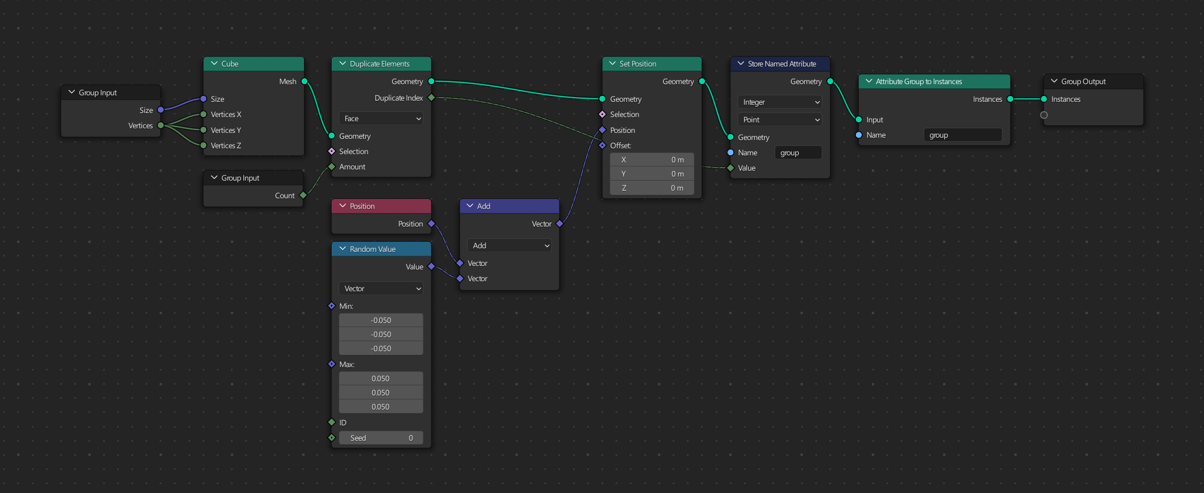The height and width of the screenshot is (493, 1204).
Task: Click the Seed value field
Action: click(x=381, y=438)
